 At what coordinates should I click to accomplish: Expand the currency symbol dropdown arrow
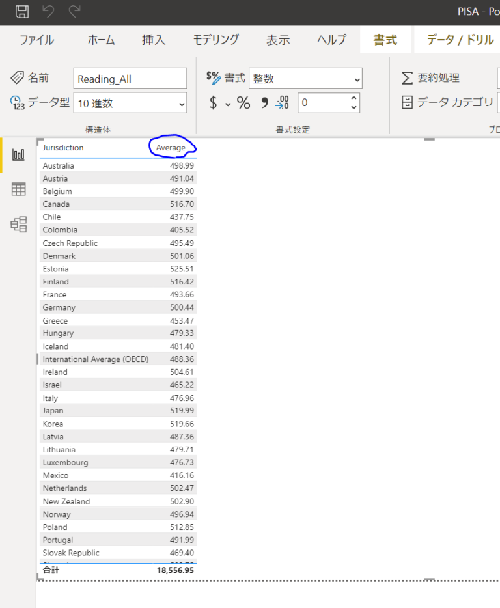pos(228,104)
